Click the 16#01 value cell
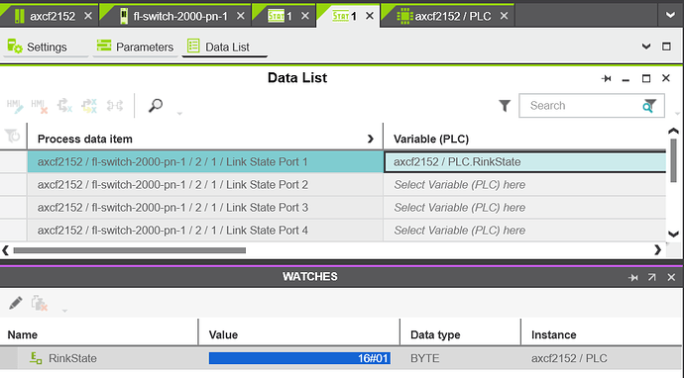Viewport: 684px width, 378px height. 299,358
